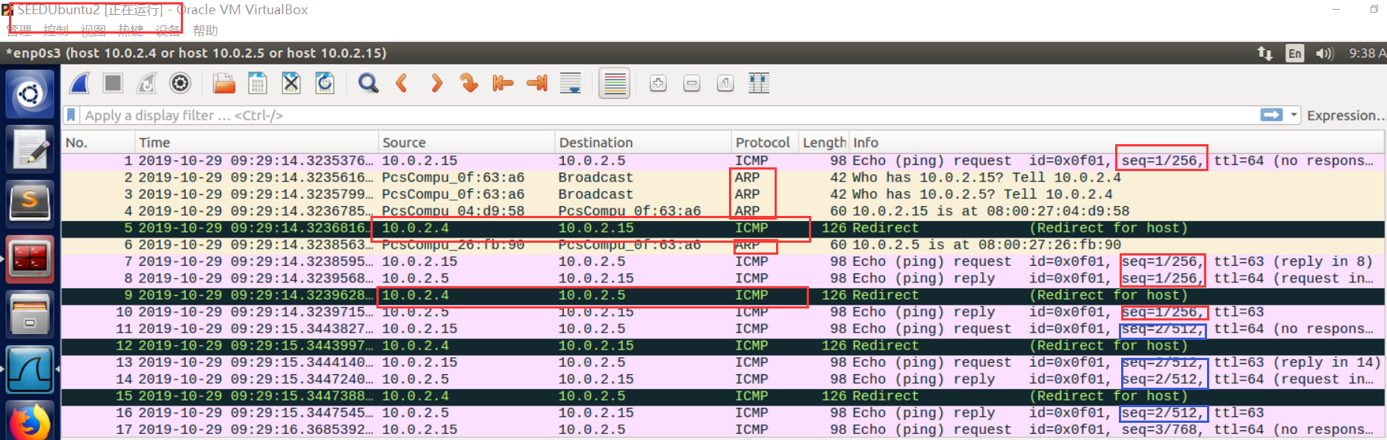Image resolution: width=1387 pixels, height=440 pixels.
Task: Open the En keyboard input indicator
Action: tap(1294, 53)
